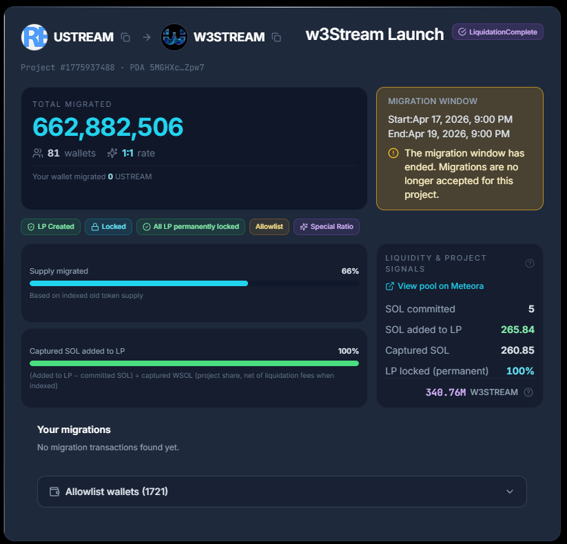Click Your wallet migrated 0 USTREAM text
Viewport: 567px width, 544px height.
92,177
